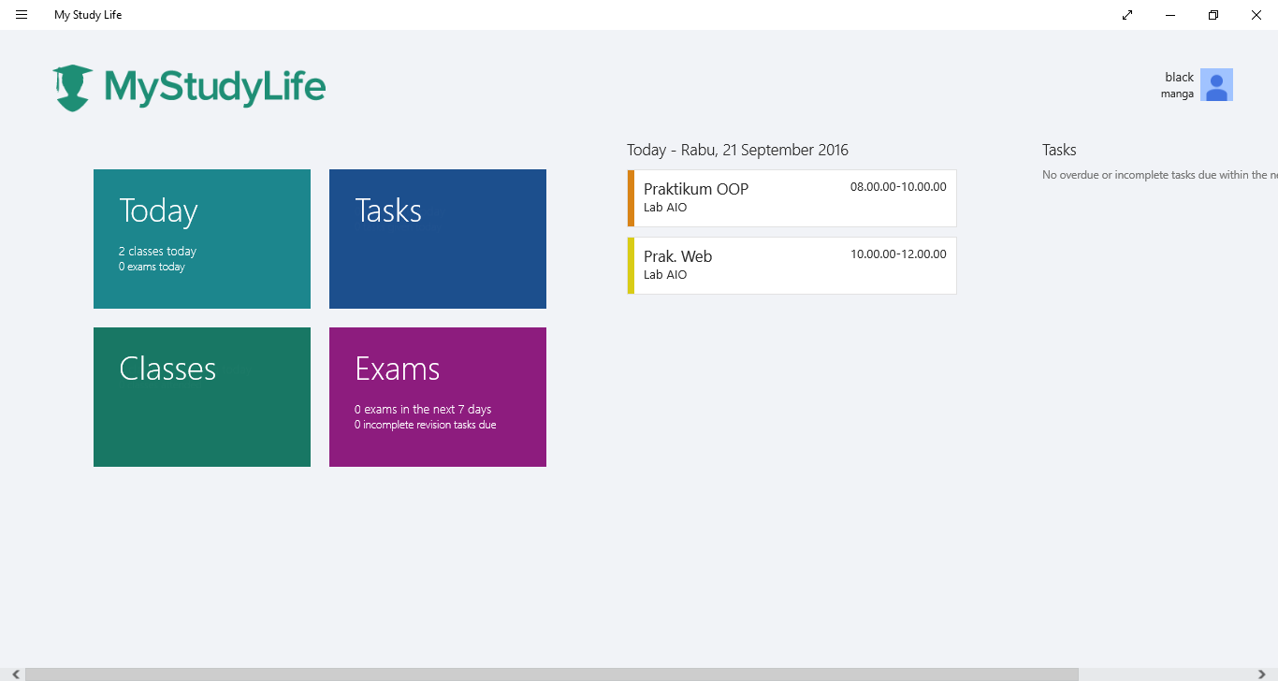Click the orange color bar of Praktikum OOP

pyautogui.click(x=631, y=198)
